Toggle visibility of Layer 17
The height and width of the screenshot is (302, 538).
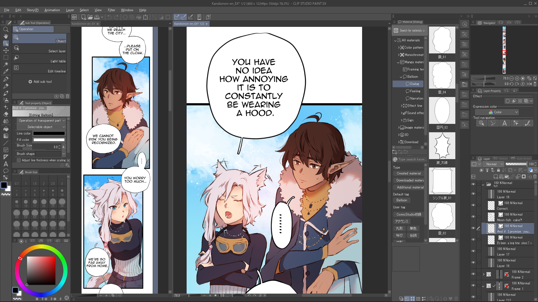pyautogui.click(x=473, y=251)
